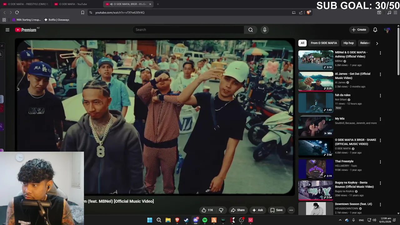Select From O SIDE MAFIA chip
The image size is (400, 225).
coord(324,43)
